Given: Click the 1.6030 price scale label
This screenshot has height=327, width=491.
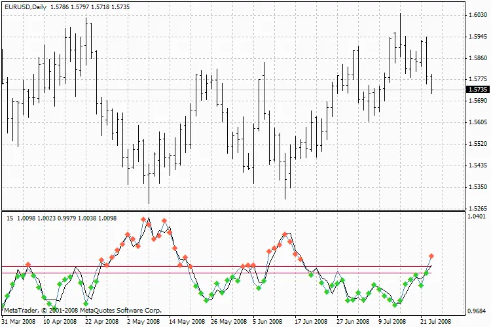Looking at the screenshot, I should coord(477,15).
